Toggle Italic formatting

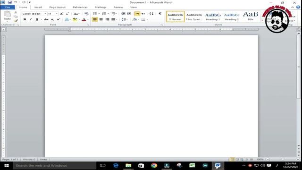pos(31,19)
